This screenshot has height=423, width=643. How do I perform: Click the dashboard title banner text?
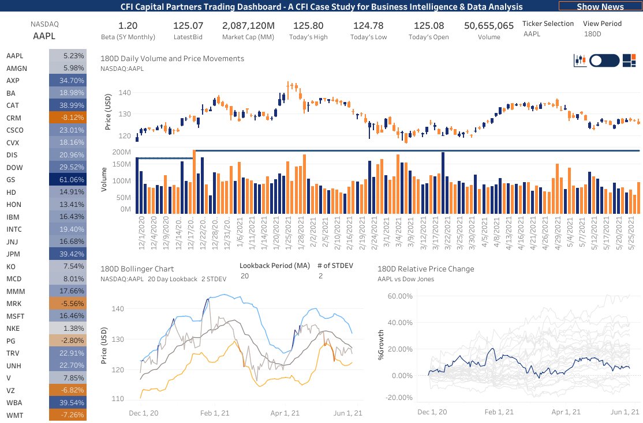[x=321, y=6]
